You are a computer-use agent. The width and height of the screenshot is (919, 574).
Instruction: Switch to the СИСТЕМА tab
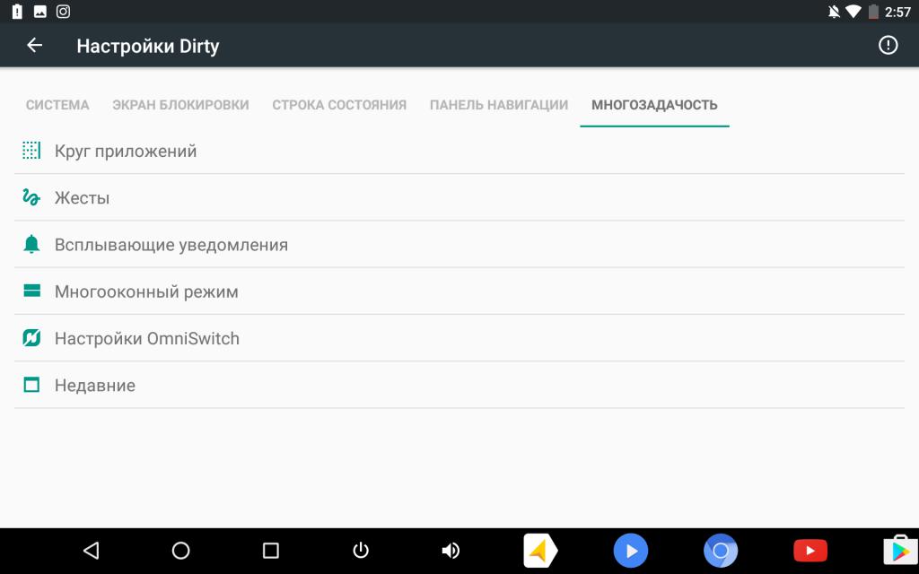[x=57, y=105]
